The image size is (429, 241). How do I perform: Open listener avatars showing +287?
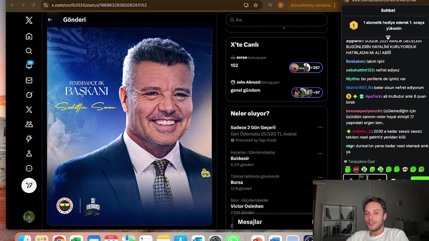pos(306,68)
